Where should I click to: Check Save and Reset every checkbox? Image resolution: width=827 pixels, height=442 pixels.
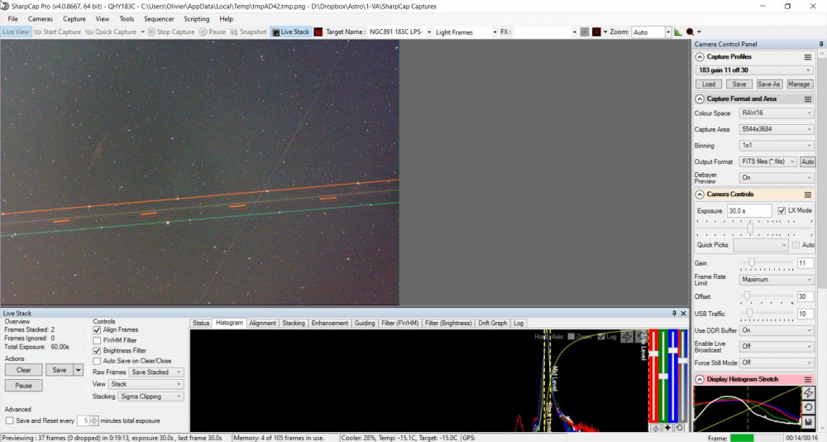(x=9, y=420)
